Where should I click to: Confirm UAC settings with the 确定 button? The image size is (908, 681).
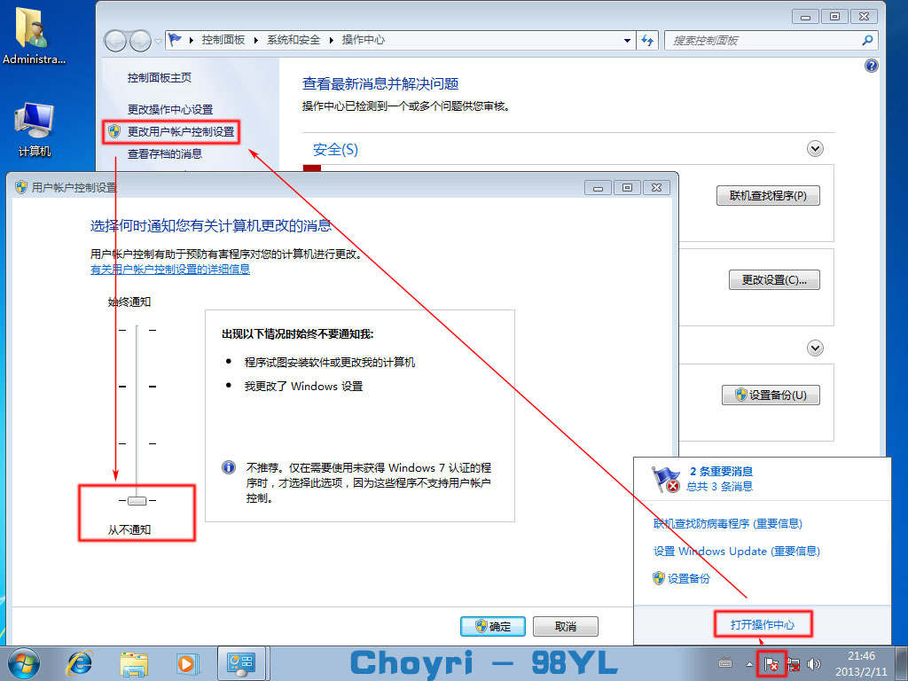pyautogui.click(x=492, y=625)
